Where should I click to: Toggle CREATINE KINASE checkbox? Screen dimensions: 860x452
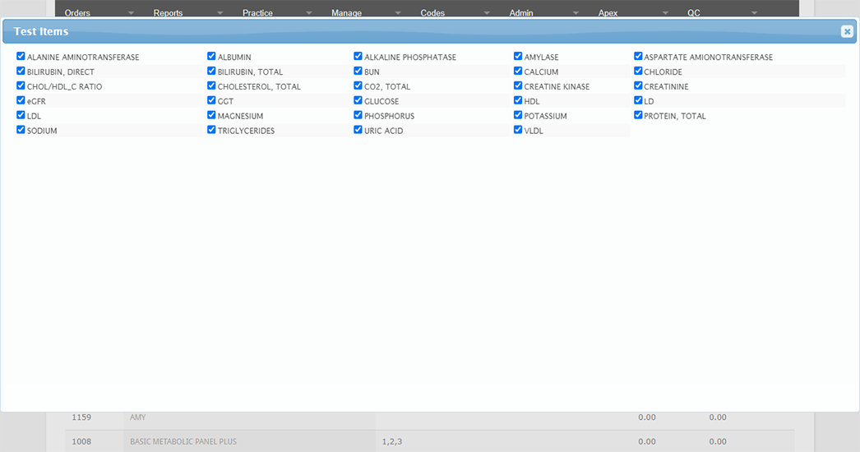[x=518, y=85]
